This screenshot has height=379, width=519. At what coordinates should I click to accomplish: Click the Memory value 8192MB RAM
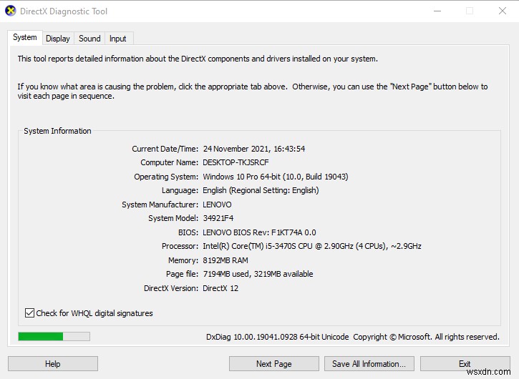pos(225,260)
